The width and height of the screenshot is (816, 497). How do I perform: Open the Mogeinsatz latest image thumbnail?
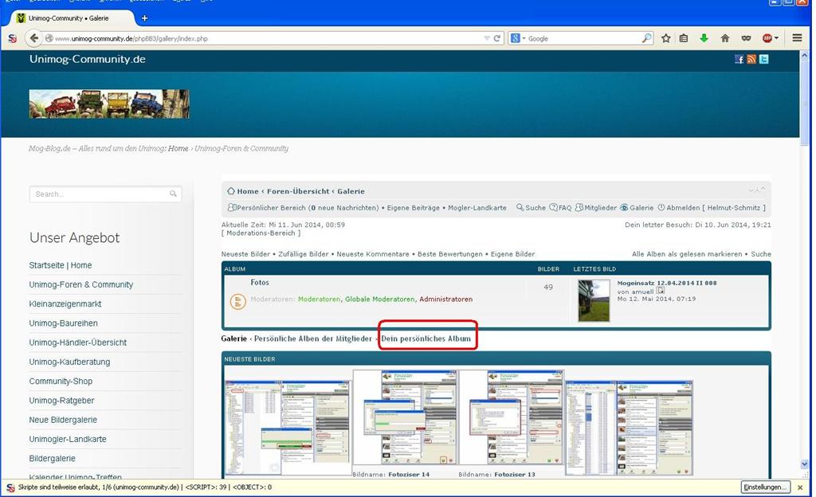(594, 300)
